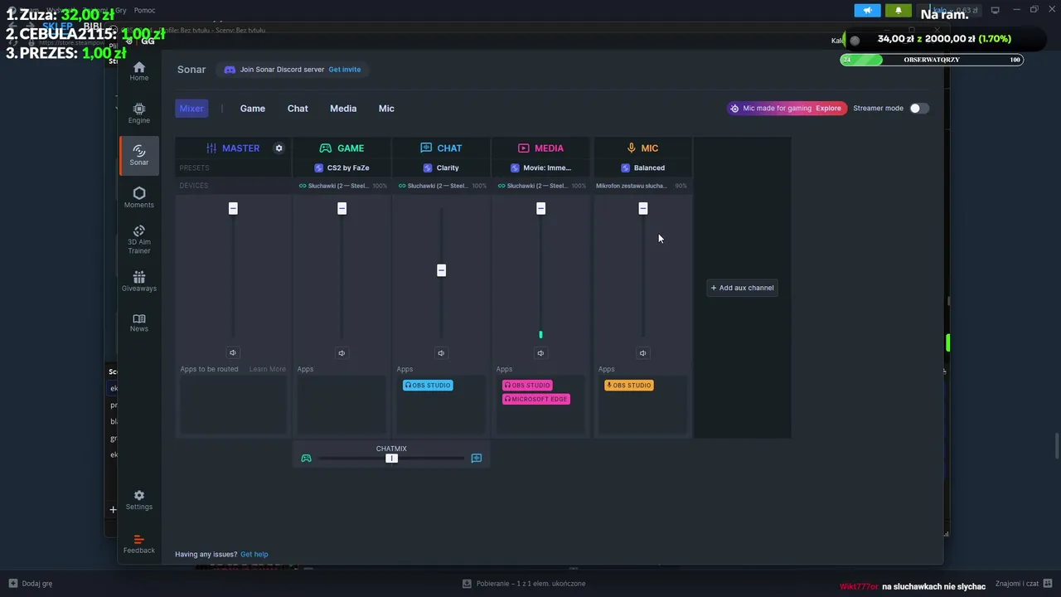Switch to the Mic tab
The height and width of the screenshot is (597, 1061).
[386, 109]
